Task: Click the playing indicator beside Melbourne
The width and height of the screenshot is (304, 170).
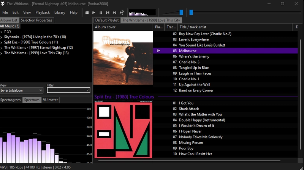Action: 158,51
